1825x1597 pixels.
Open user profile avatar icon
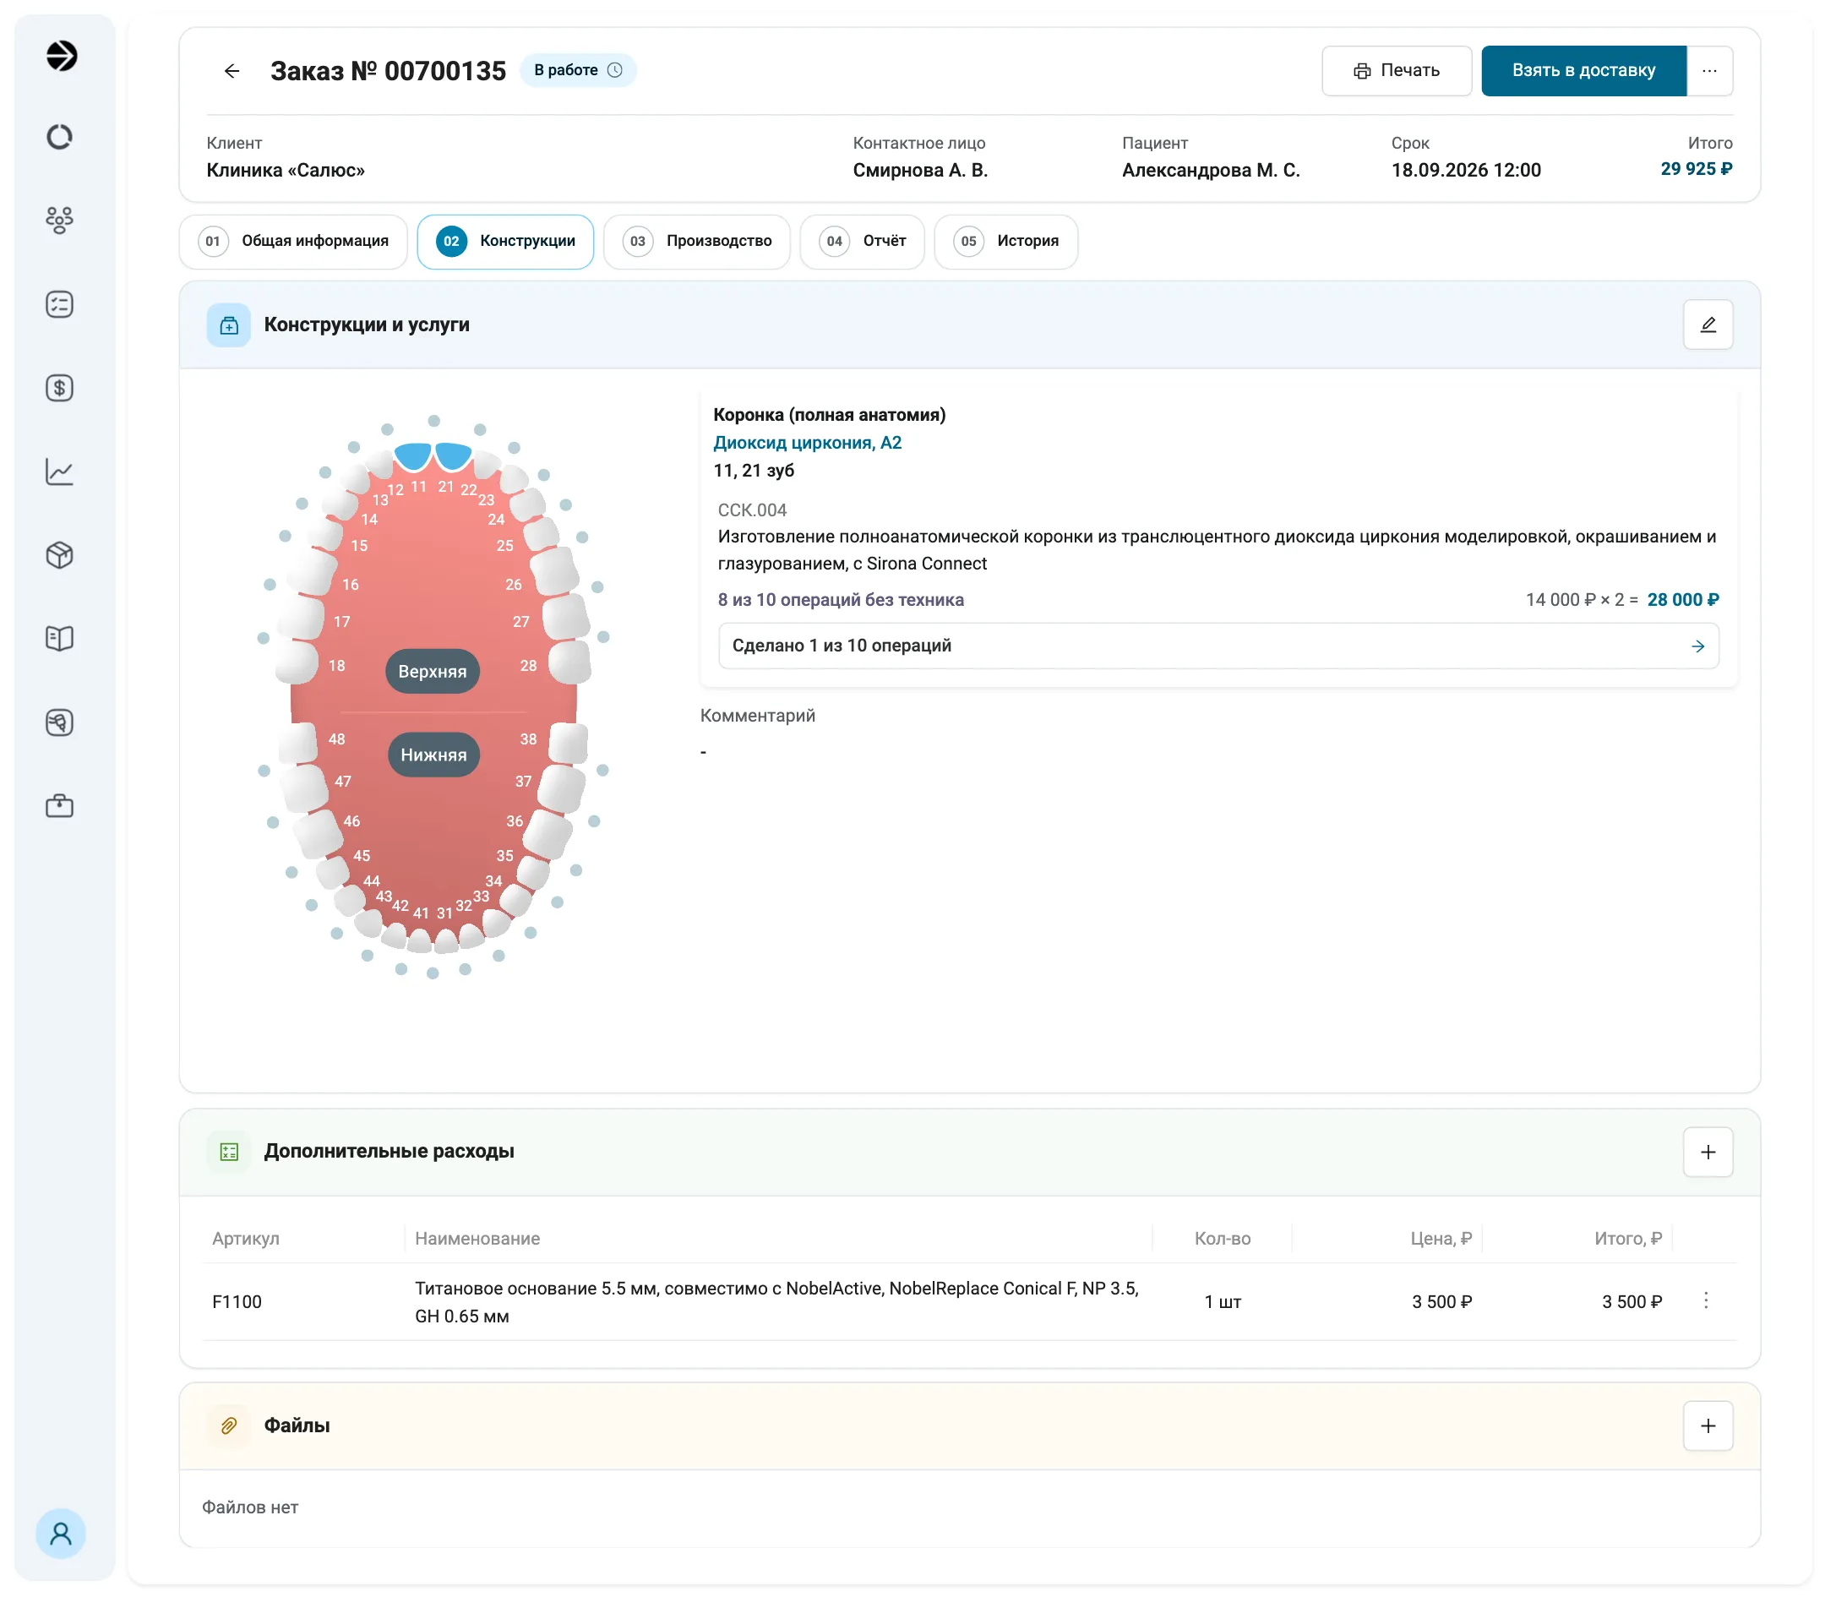pyautogui.click(x=61, y=1533)
